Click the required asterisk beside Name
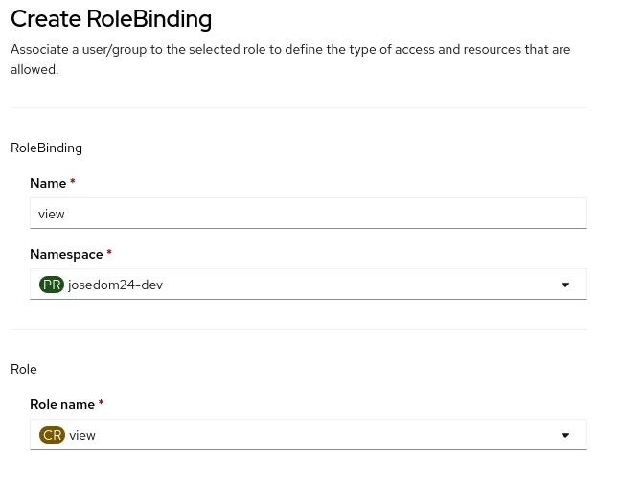The height and width of the screenshot is (479, 643). tap(73, 183)
